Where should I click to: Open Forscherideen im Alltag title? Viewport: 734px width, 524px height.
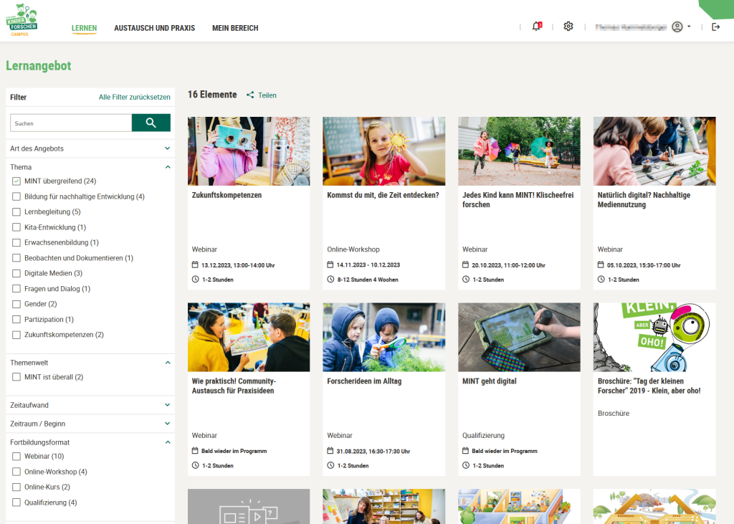[364, 381]
